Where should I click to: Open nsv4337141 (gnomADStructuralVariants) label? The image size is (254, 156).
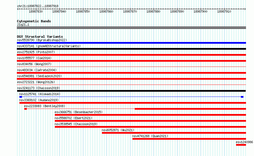(49, 46)
